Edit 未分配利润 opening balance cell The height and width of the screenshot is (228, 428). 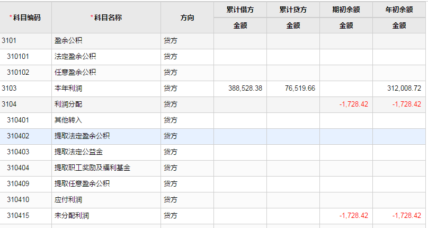346,215
